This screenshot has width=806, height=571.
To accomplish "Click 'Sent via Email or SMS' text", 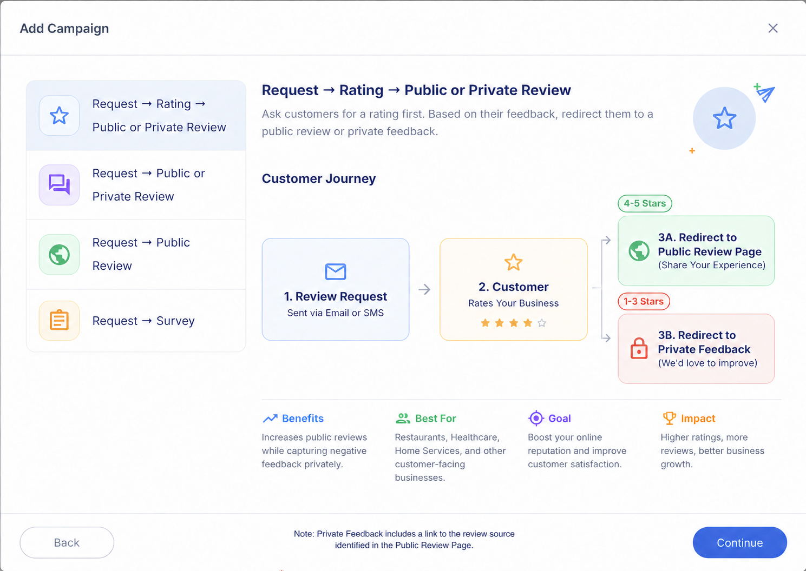I will [x=336, y=313].
